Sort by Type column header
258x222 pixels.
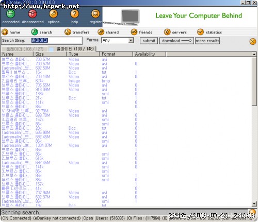(83, 54)
